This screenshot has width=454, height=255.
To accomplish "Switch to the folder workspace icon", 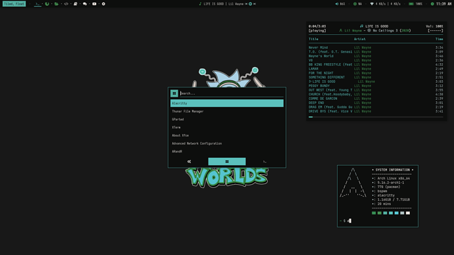I will [x=57, y=4].
